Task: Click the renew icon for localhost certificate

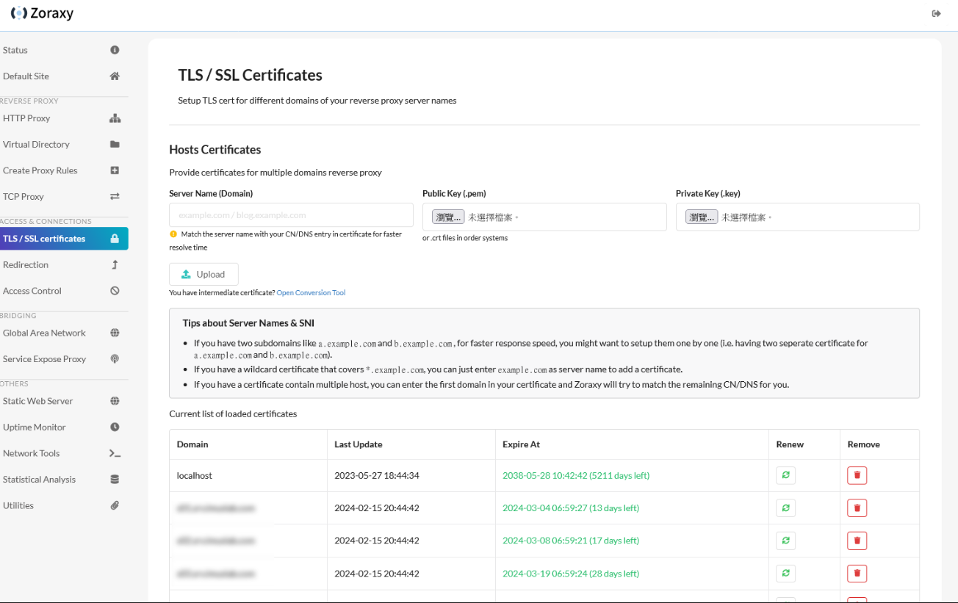Action: click(785, 475)
